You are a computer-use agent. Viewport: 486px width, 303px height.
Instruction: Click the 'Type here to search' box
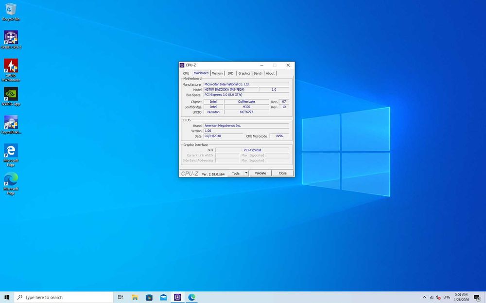tap(64, 297)
